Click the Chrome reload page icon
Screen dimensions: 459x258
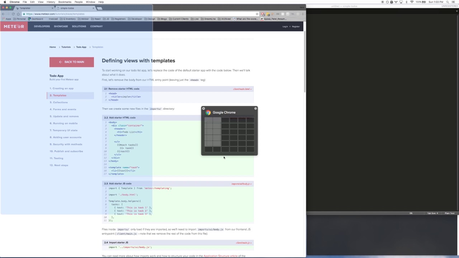coord(13,14)
